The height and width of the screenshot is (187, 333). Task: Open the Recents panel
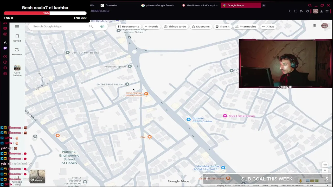[17, 52]
